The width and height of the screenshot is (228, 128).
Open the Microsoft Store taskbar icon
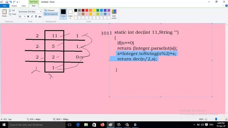point(94,125)
